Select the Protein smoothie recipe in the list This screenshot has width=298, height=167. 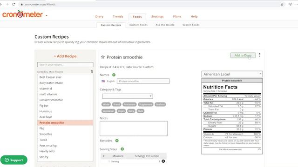point(65,122)
